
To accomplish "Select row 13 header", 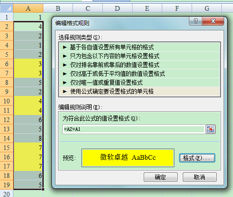I will 7,129.
